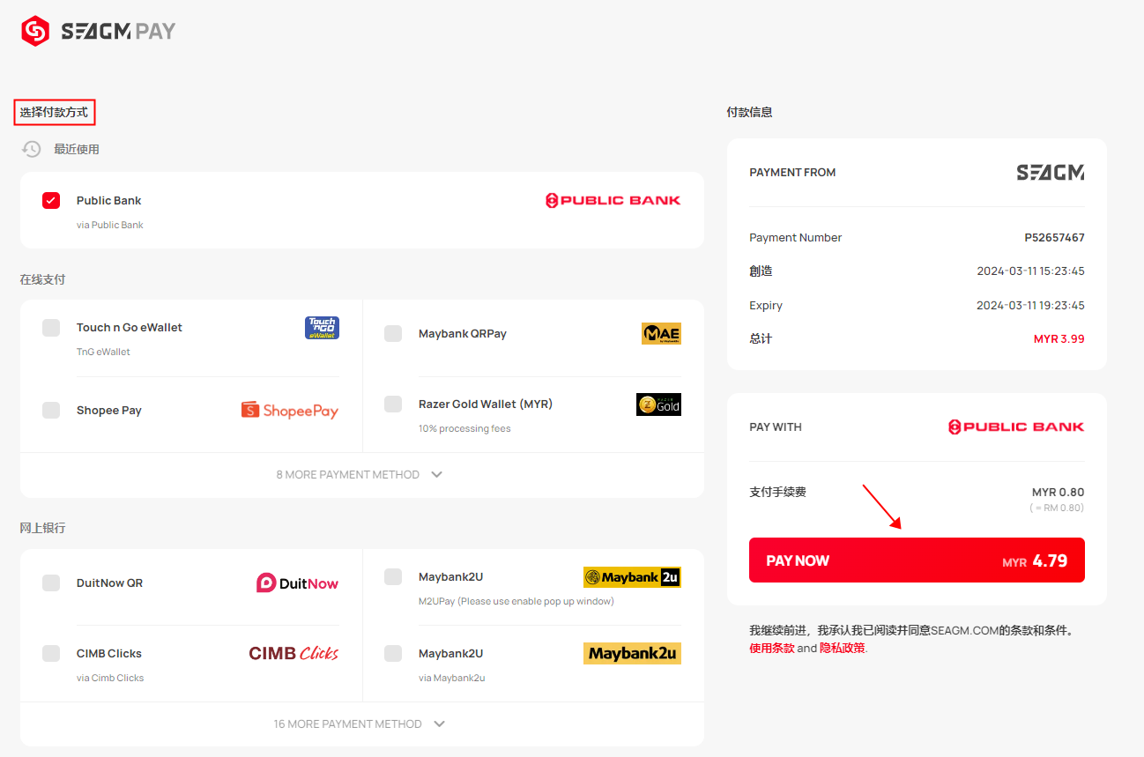1144x757 pixels.
Task: Click the 选择付款方式 heading
Action: [x=54, y=112]
